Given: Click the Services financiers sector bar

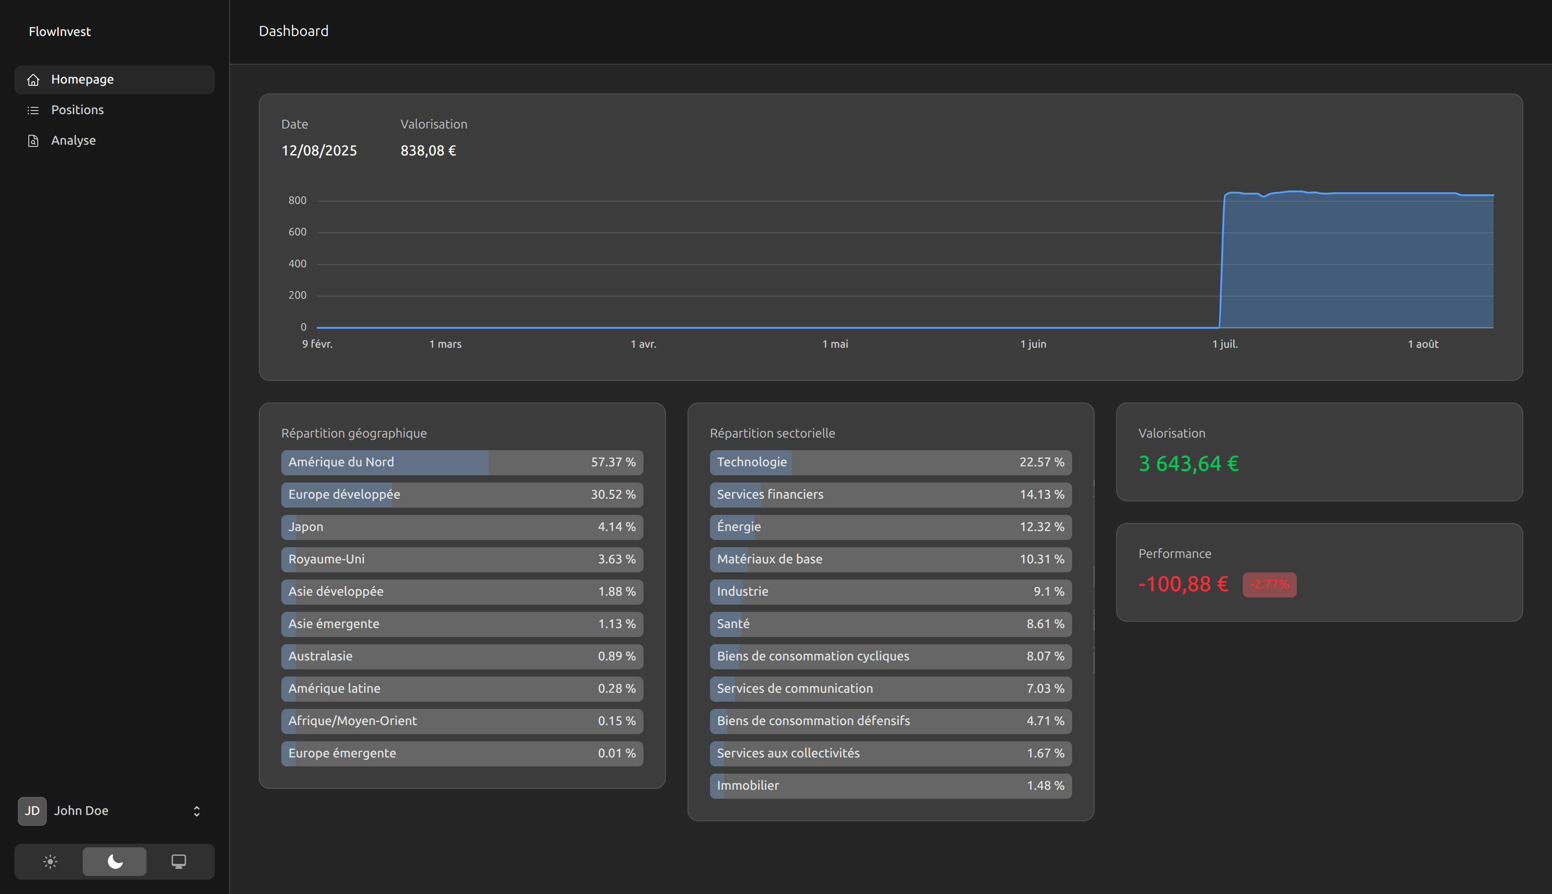Looking at the screenshot, I should pos(890,495).
